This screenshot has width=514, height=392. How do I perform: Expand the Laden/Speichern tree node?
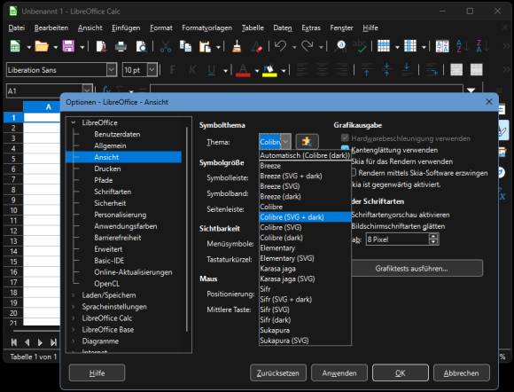pos(74,295)
